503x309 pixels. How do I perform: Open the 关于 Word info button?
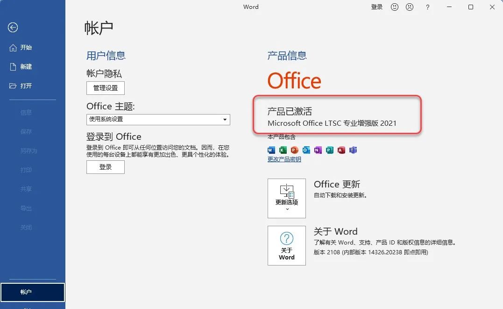pyautogui.click(x=286, y=245)
